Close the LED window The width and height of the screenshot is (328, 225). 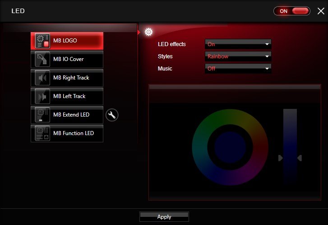click(x=321, y=11)
